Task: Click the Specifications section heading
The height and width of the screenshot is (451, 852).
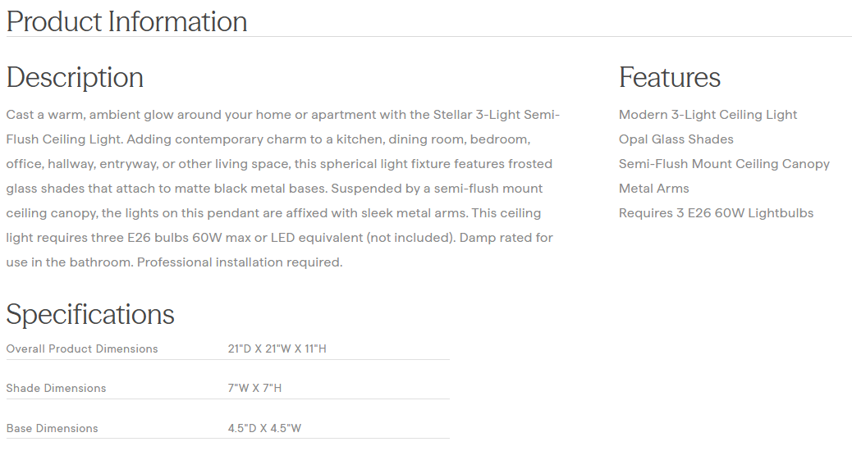Action: pos(90,315)
